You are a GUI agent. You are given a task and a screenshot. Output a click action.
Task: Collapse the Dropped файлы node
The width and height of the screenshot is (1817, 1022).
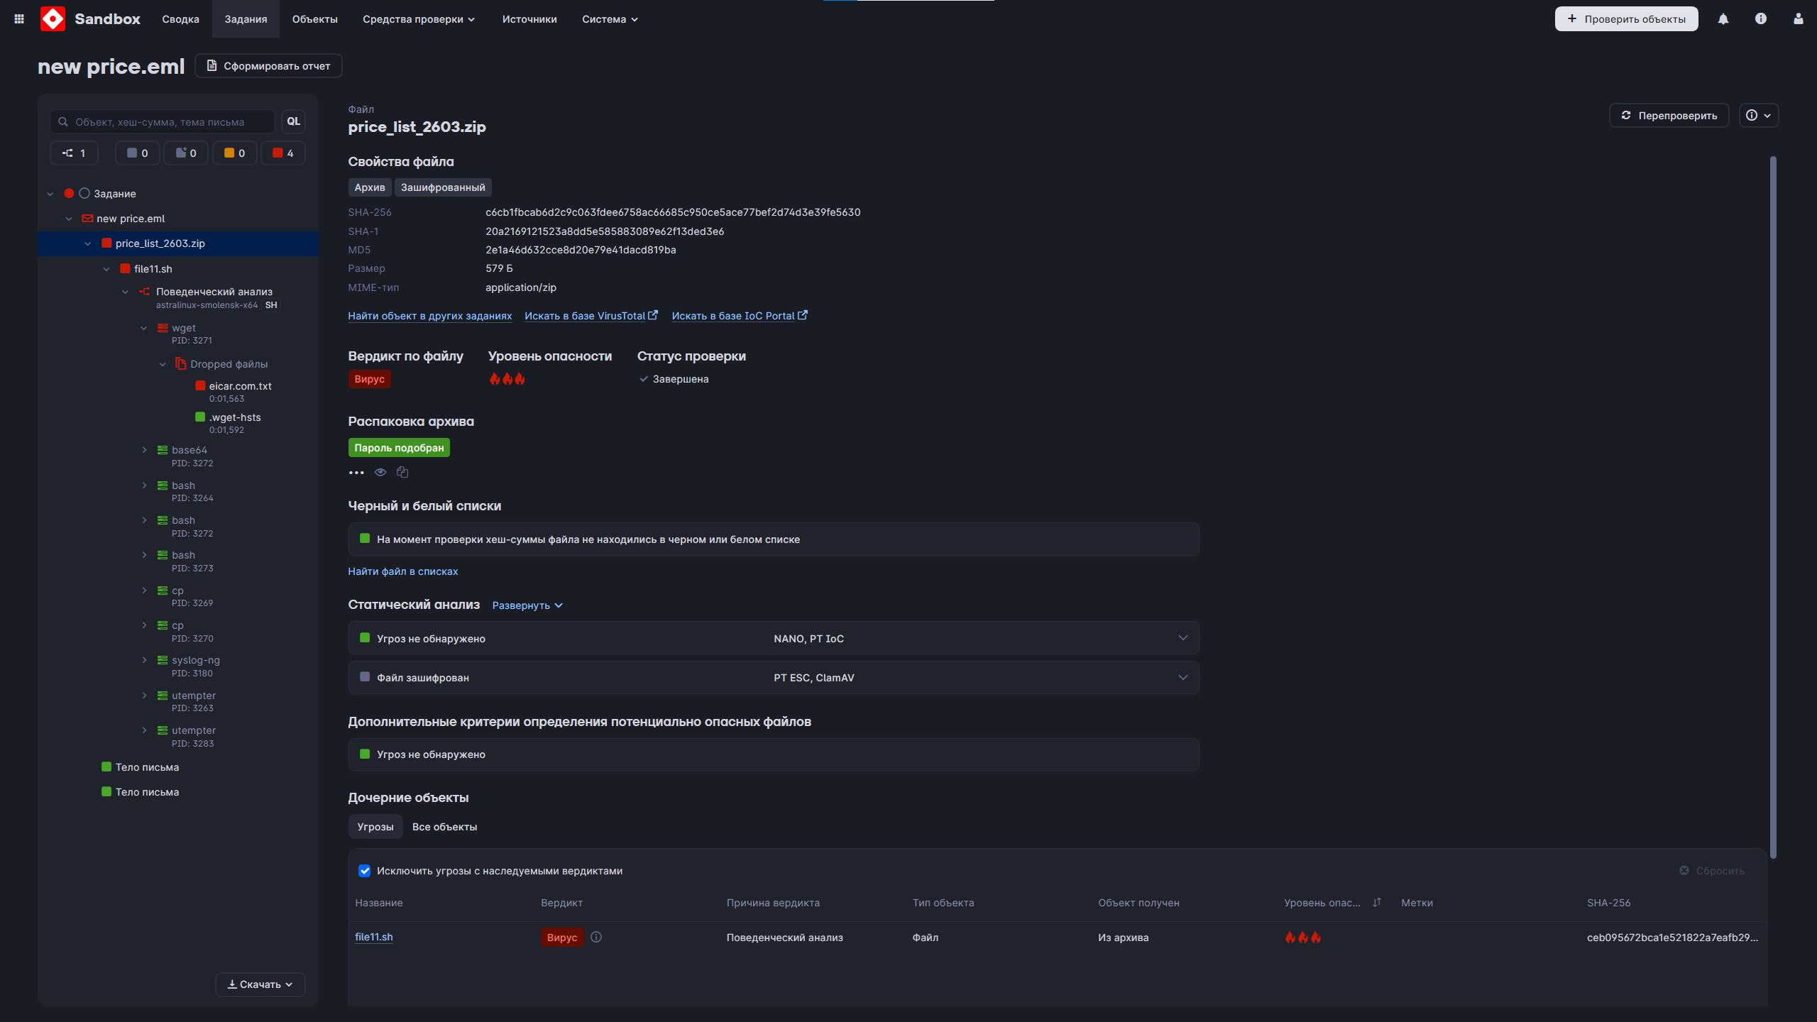(163, 364)
